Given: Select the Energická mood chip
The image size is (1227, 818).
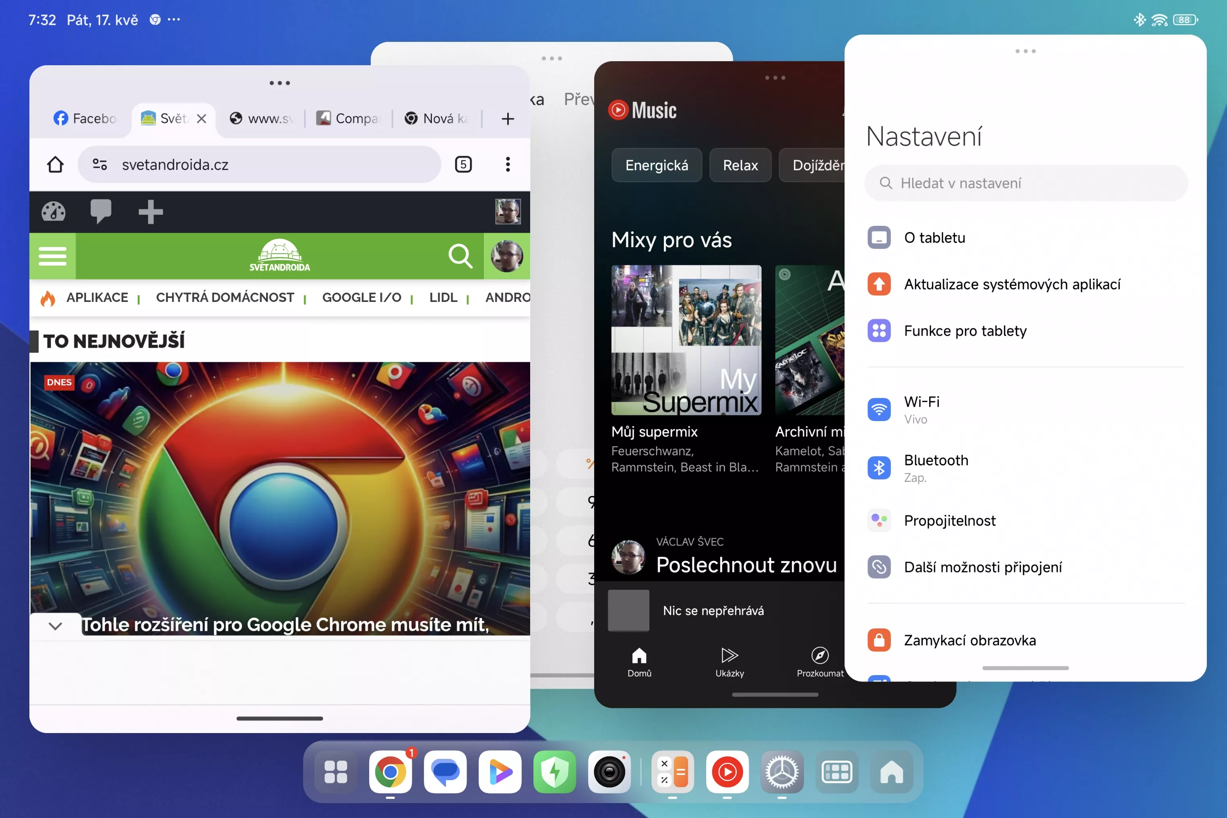Looking at the screenshot, I should [x=656, y=165].
